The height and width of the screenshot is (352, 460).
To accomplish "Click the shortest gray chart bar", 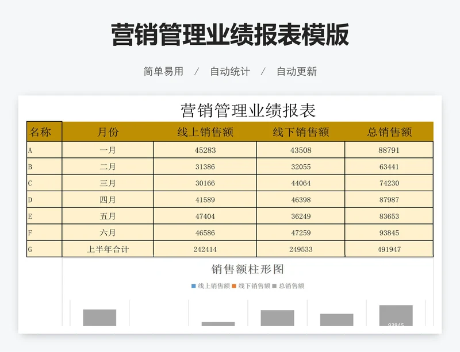I will (218, 324).
